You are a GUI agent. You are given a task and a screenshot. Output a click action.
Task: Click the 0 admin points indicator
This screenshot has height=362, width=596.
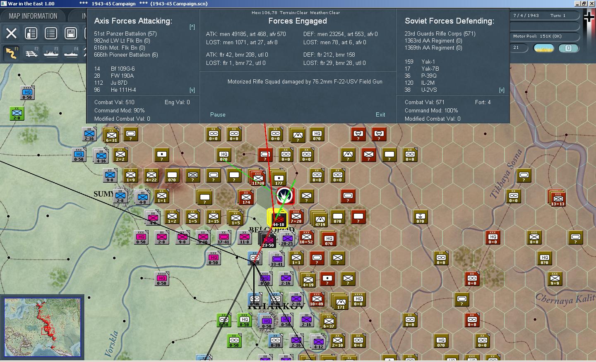(568, 48)
